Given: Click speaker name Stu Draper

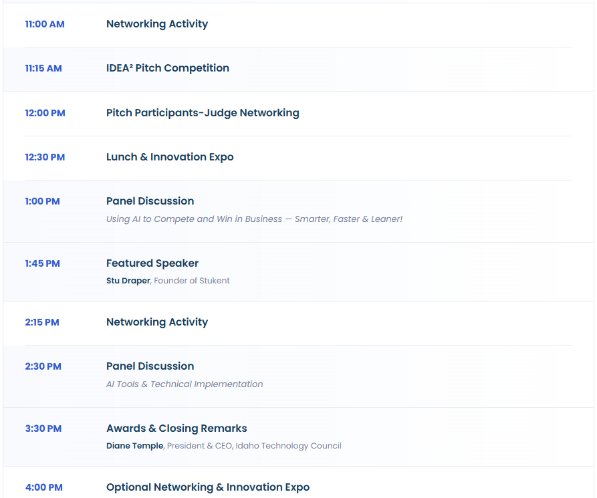Looking at the screenshot, I should [x=128, y=281].
